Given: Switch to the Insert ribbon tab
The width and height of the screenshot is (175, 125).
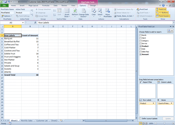Looking at the screenshot, I should point(22,5).
